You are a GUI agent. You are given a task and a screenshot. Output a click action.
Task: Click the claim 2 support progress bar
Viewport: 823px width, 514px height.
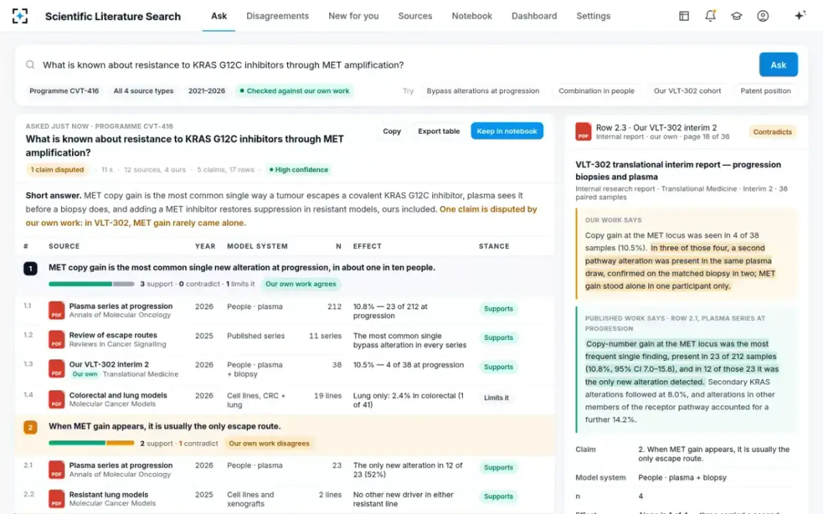click(x=91, y=443)
